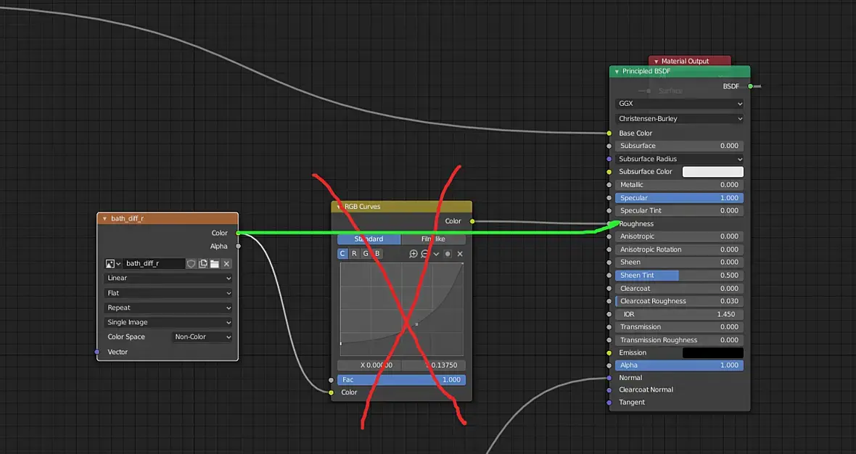Click the Color output socket of RGB Curves
This screenshot has width=856, height=454.
[x=472, y=221]
